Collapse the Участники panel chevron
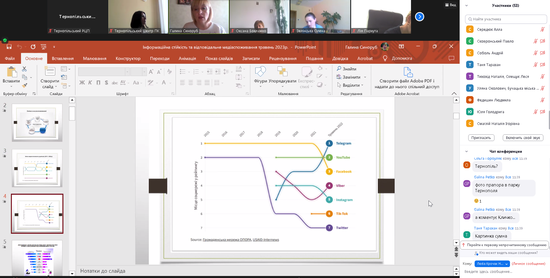Screen dimensions: 550x278 [x=467, y=5]
